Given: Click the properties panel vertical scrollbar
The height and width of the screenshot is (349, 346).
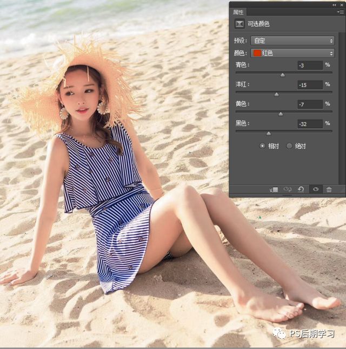Looking at the screenshot, I should (342, 108).
